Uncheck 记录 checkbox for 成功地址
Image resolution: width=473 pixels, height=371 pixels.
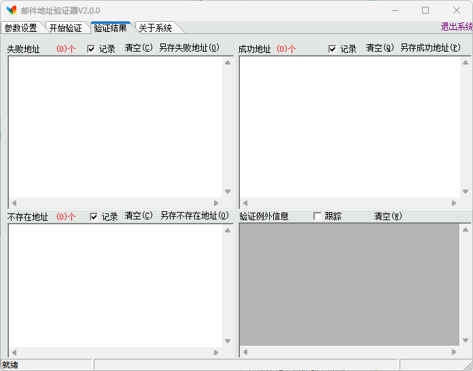pyautogui.click(x=332, y=49)
